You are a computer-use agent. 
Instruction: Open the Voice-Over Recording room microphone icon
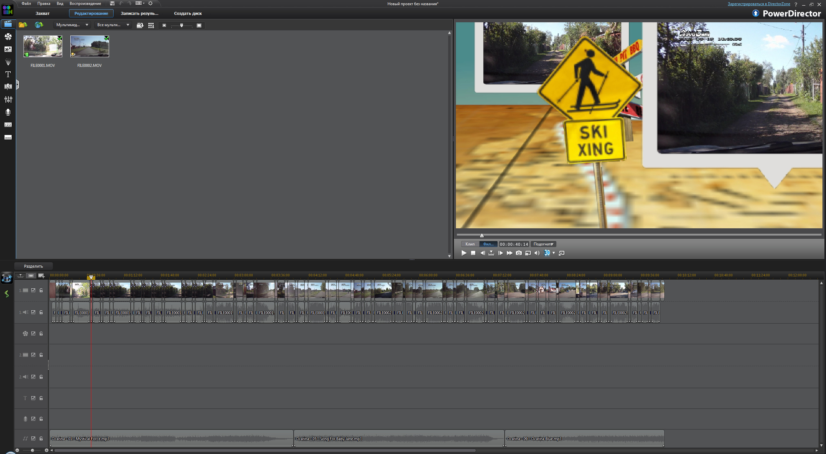(x=8, y=112)
